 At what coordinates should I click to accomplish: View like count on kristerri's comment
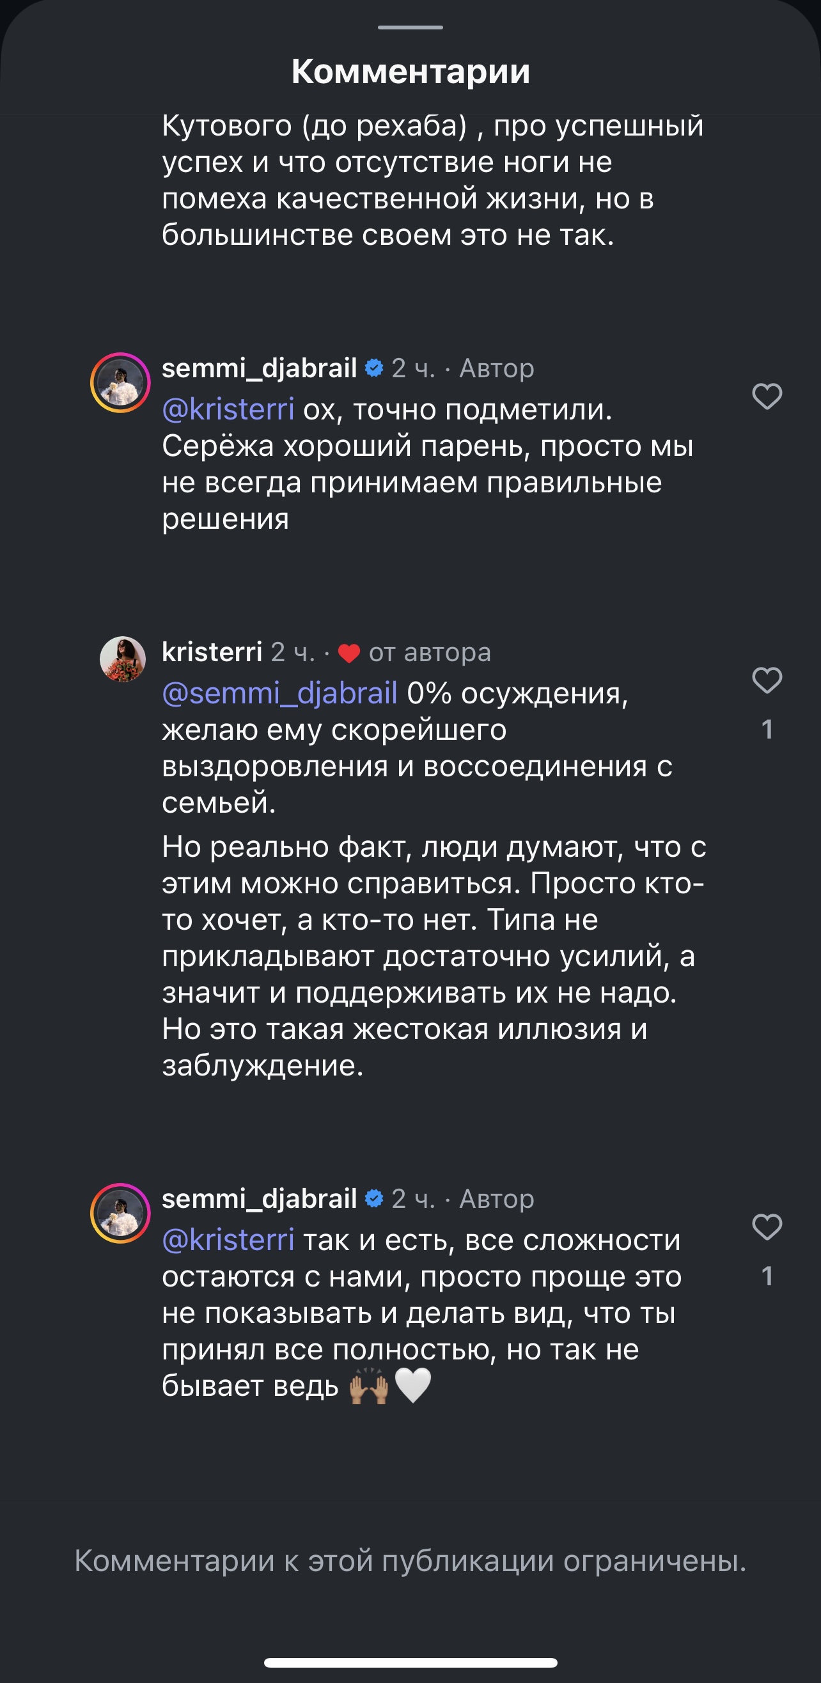[x=767, y=730]
